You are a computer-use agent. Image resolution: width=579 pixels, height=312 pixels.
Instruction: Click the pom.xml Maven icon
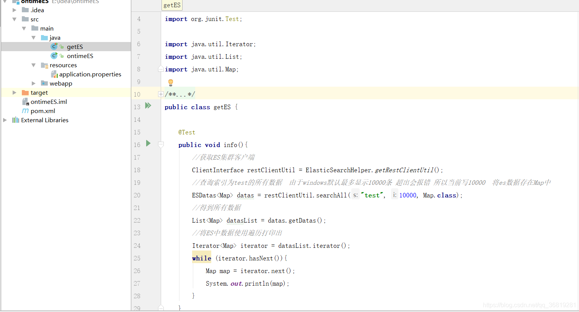[x=25, y=111]
